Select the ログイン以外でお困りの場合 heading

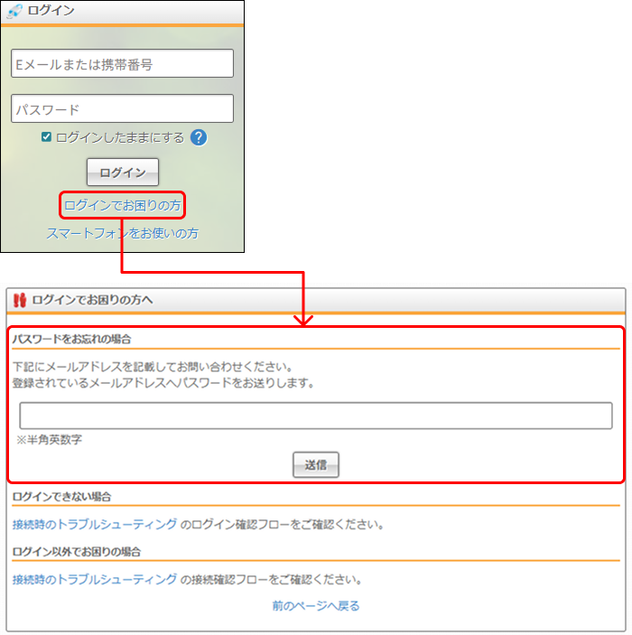pyautogui.click(x=77, y=552)
